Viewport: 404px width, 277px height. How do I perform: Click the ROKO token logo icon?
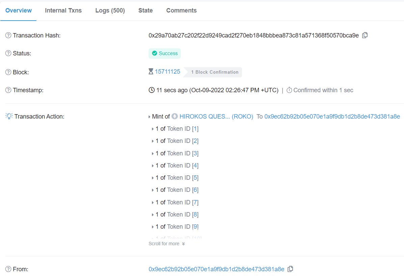tap(175, 116)
